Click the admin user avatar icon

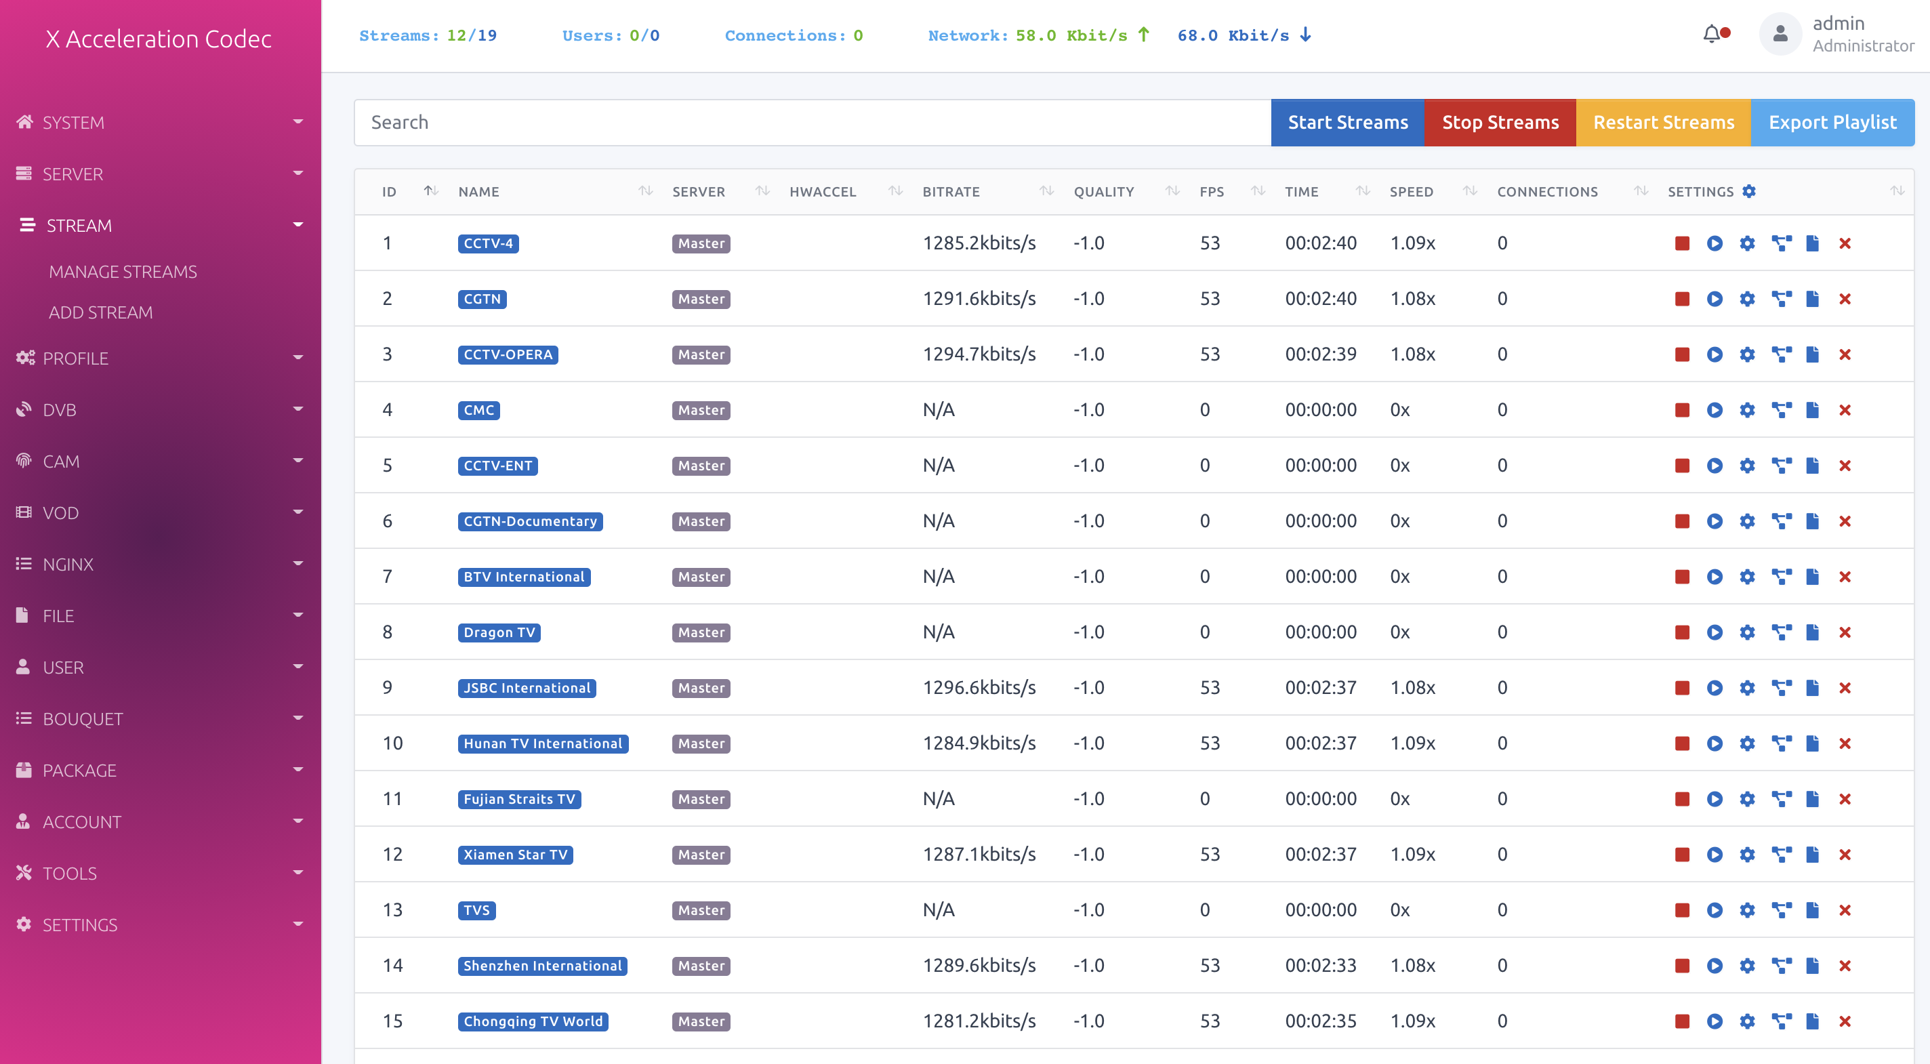[1780, 35]
